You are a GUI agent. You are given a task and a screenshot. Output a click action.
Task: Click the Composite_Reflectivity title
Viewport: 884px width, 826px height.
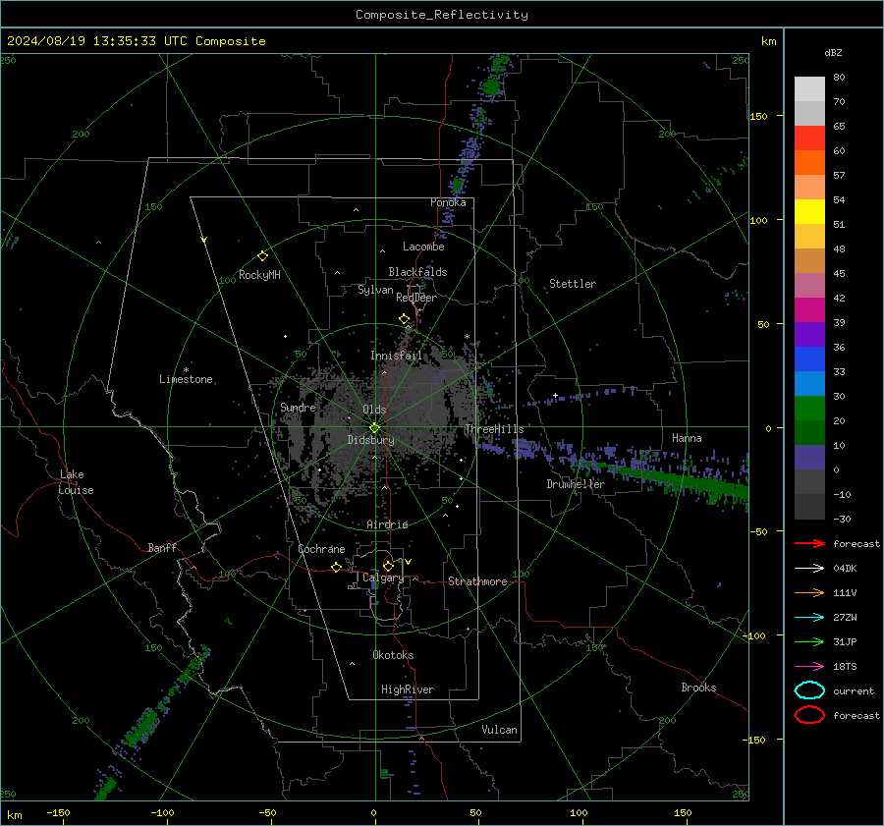point(442,15)
